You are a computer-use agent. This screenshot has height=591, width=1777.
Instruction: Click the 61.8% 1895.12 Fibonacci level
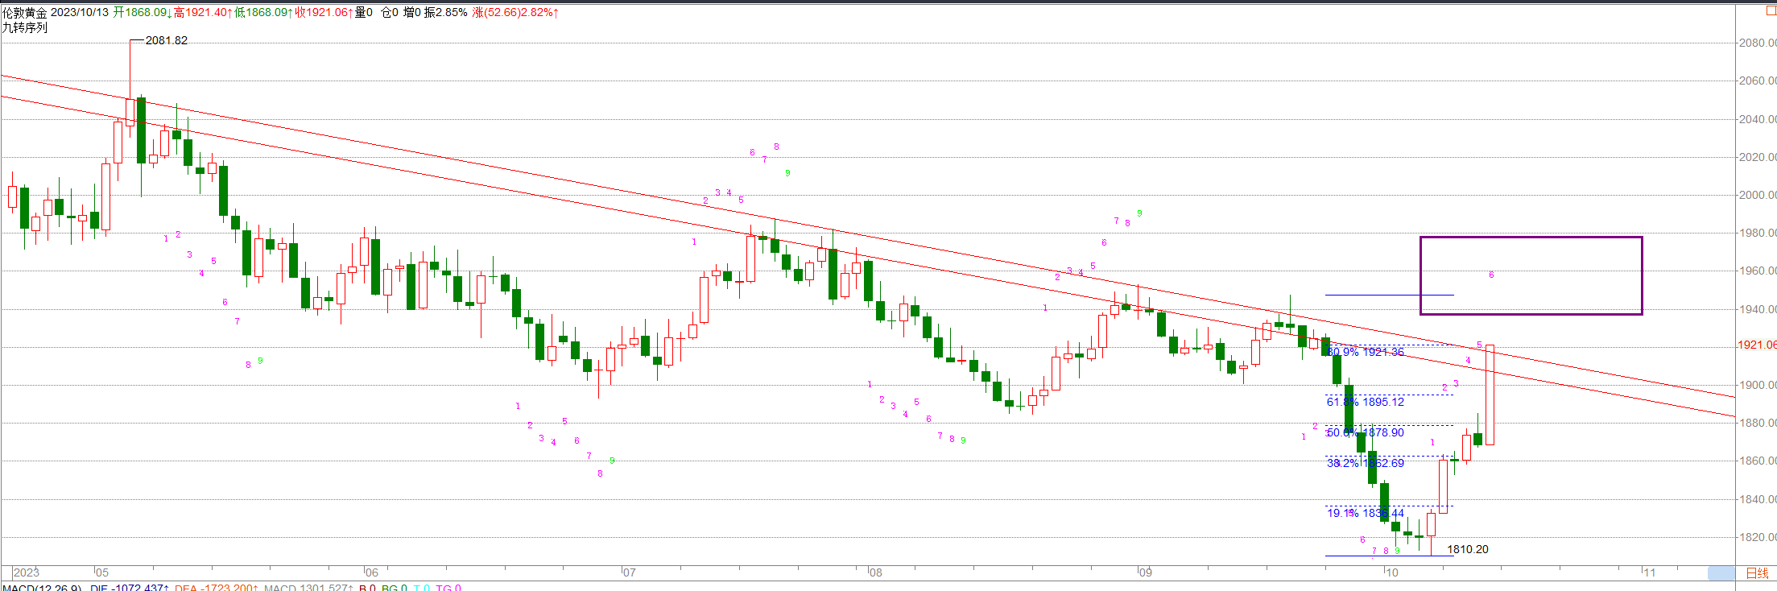point(1365,402)
